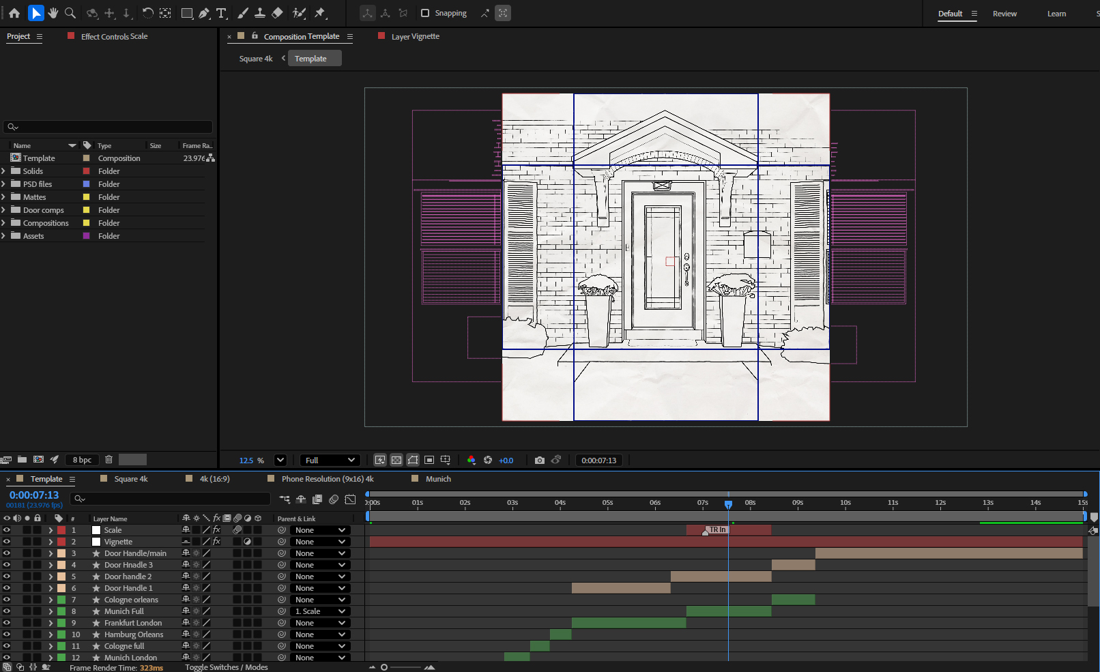Open the Review workspace tab
This screenshot has height=672, width=1100.
click(x=1004, y=14)
